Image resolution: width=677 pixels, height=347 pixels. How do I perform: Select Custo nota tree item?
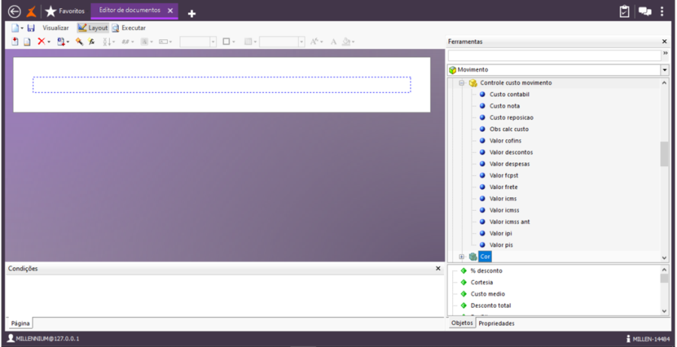(504, 106)
